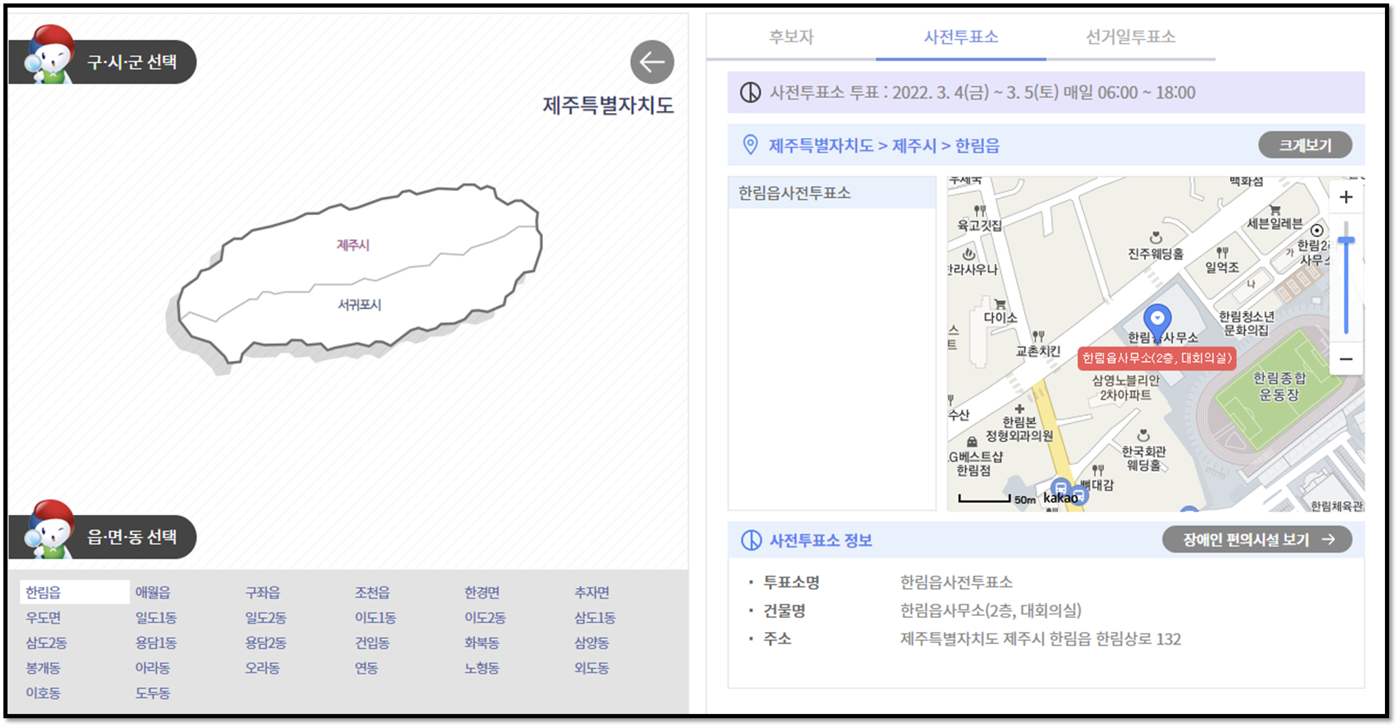Select 제주시 region on the island map
This screenshot has height=727, width=1398.
pos(351,245)
